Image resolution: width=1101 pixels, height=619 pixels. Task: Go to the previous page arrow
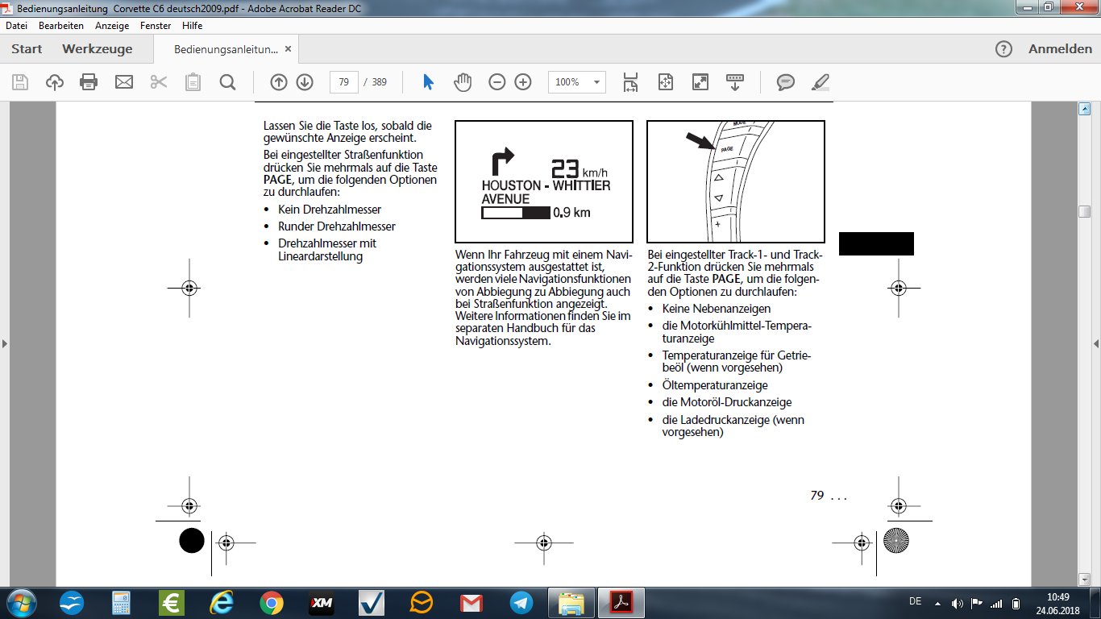279,82
